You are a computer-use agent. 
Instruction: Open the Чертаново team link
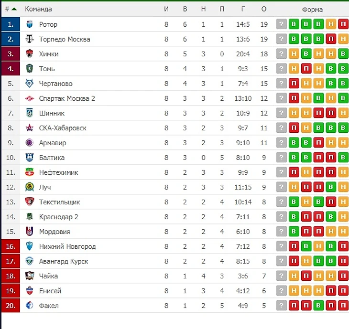[x=56, y=84]
